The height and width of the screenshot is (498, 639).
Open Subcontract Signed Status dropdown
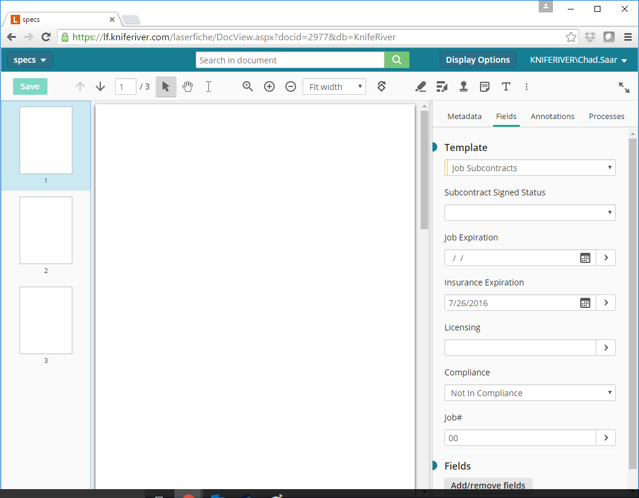tap(530, 213)
